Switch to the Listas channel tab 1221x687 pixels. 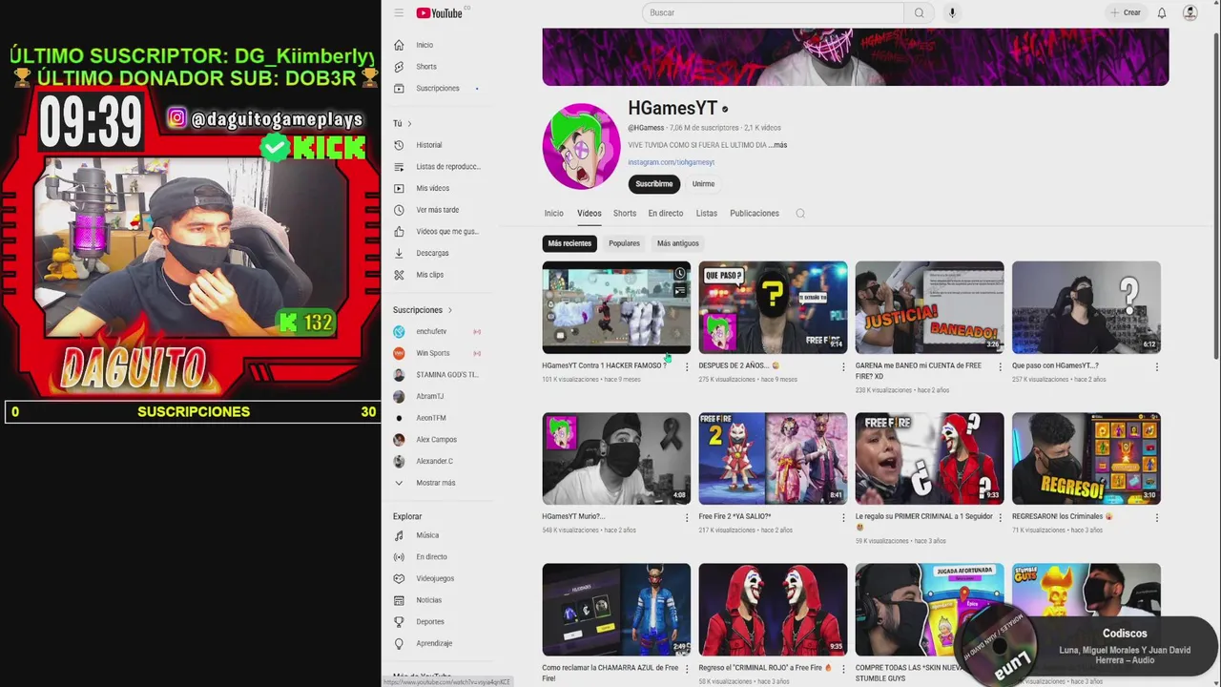[707, 214]
